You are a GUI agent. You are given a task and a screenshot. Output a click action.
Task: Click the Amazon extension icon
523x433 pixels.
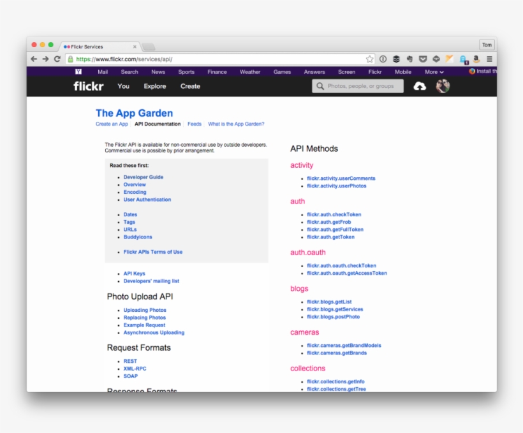[x=475, y=58]
